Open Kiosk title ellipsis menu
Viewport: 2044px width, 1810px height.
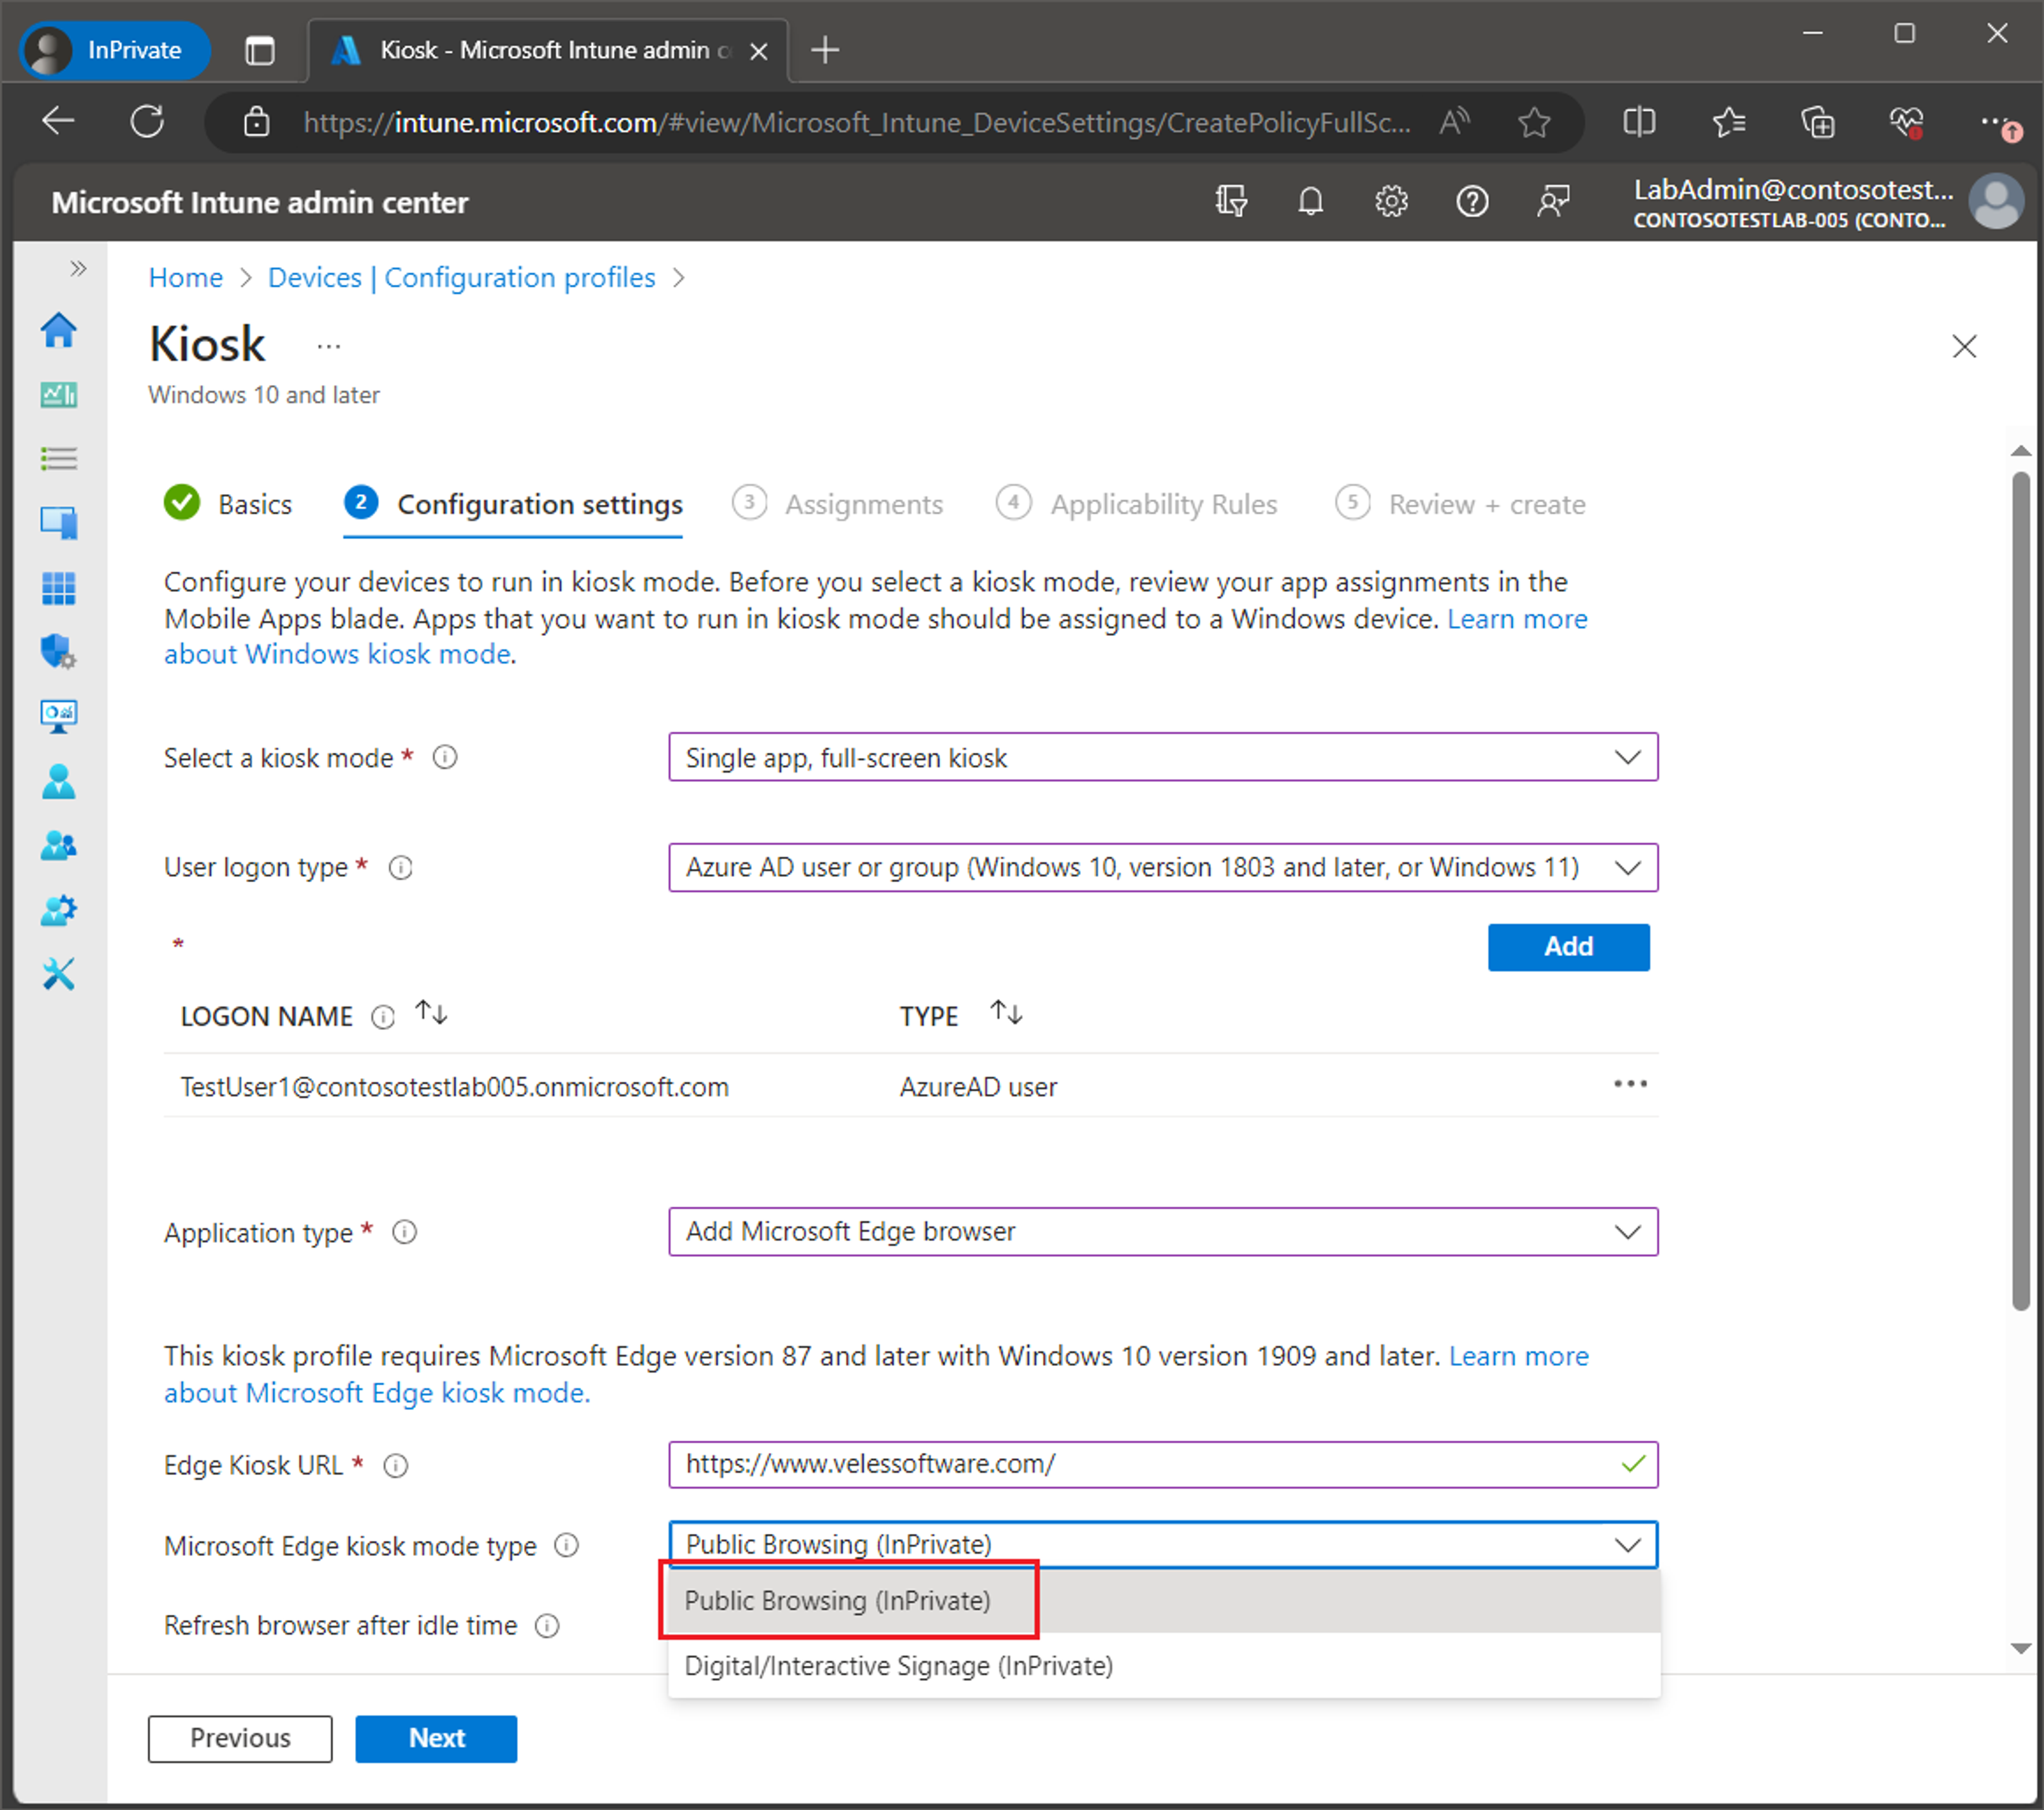click(x=328, y=347)
